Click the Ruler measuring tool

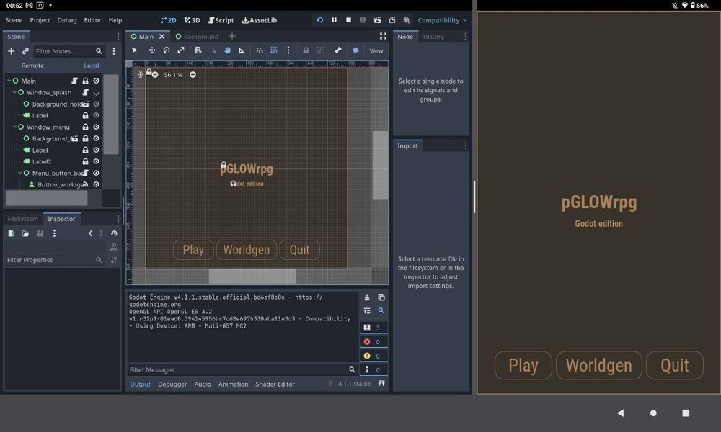(241, 50)
